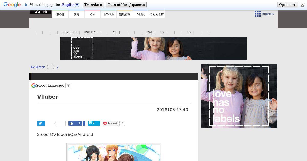The width and height of the screenshot is (307, 161).
Task: Go to AV Watch breadcrumb
Action: click(x=38, y=67)
